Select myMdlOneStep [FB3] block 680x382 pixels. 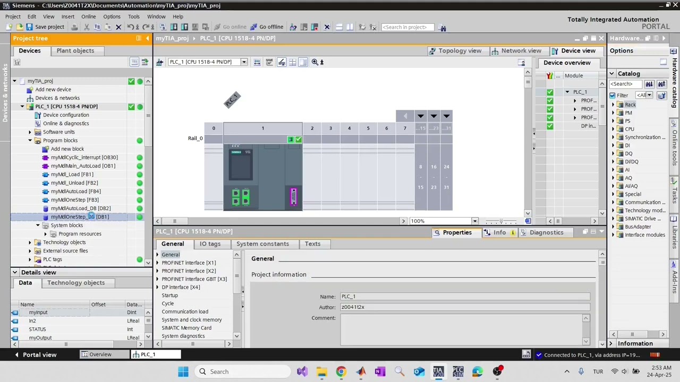74,200
